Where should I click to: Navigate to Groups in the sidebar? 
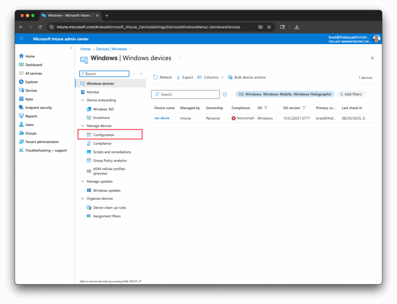[x=29, y=133]
